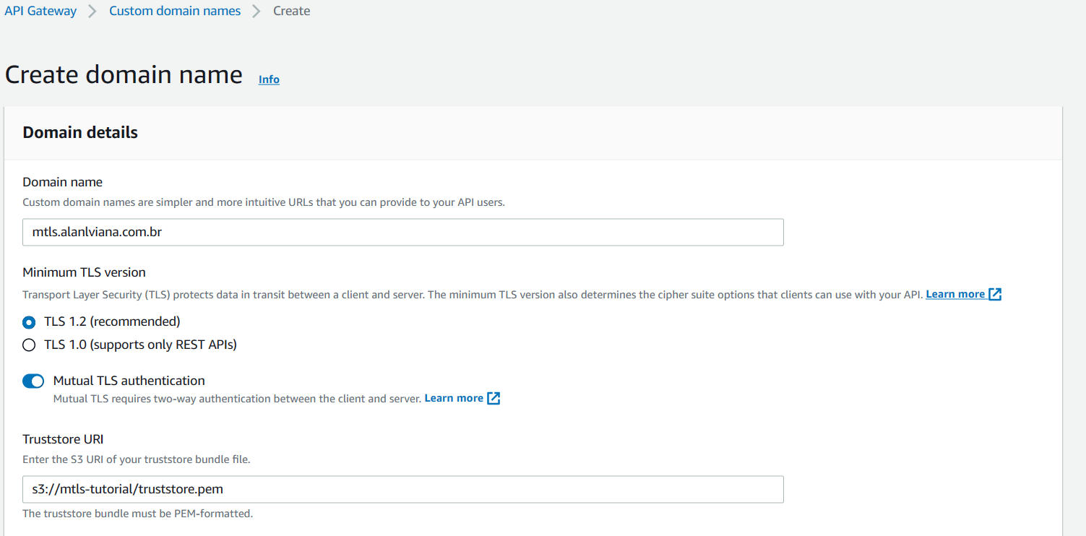Click the Domain name input field
The width and height of the screenshot is (1086, 536).
pyautogui.click(x=403, y=233)
